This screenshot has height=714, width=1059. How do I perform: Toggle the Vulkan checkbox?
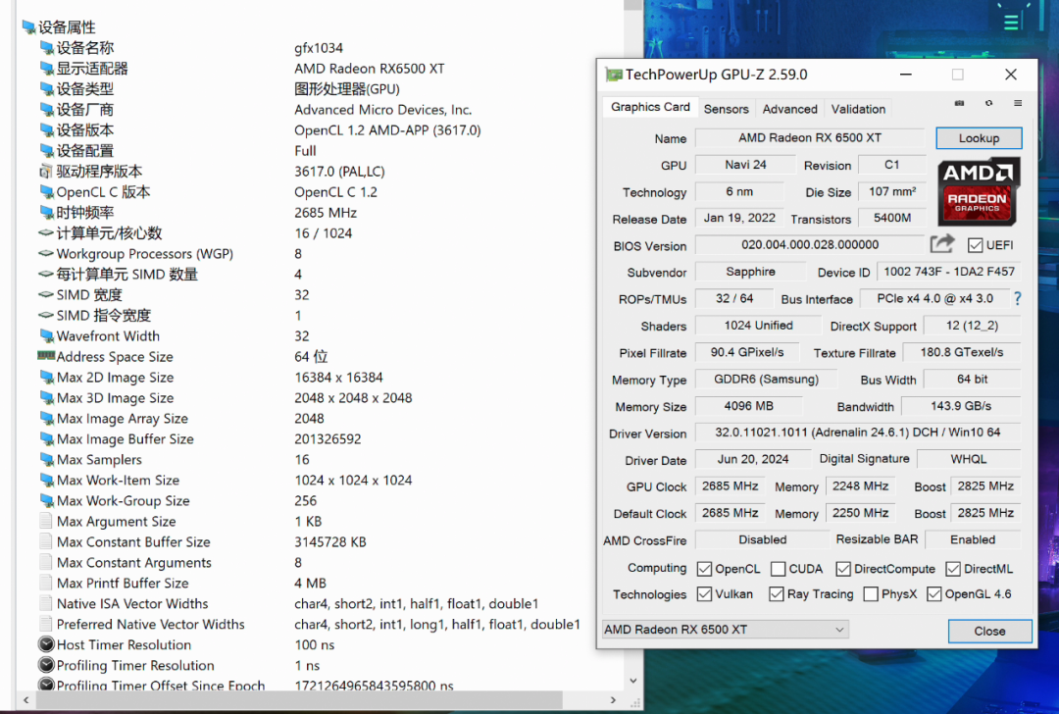(x=704, y=593)
